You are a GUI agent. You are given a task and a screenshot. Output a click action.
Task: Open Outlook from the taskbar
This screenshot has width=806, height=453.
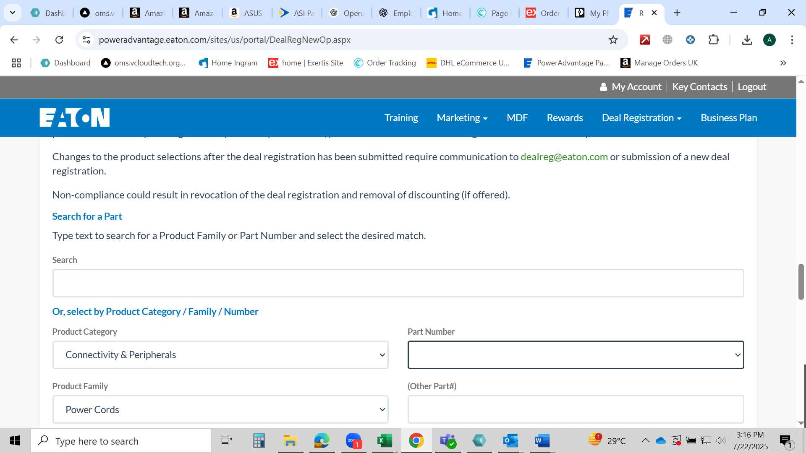511,440
